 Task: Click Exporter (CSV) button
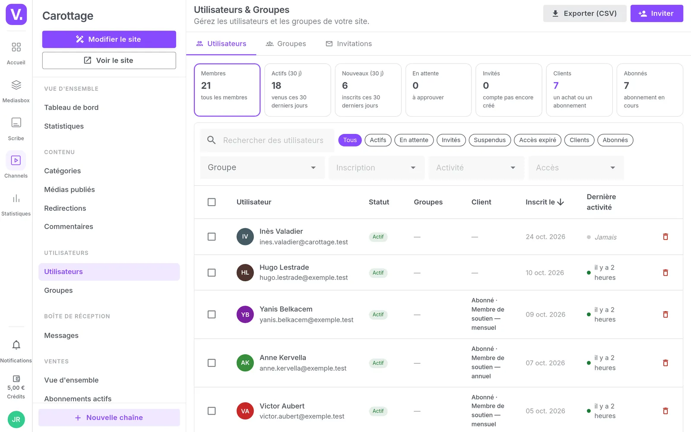[x=585, y=13]
